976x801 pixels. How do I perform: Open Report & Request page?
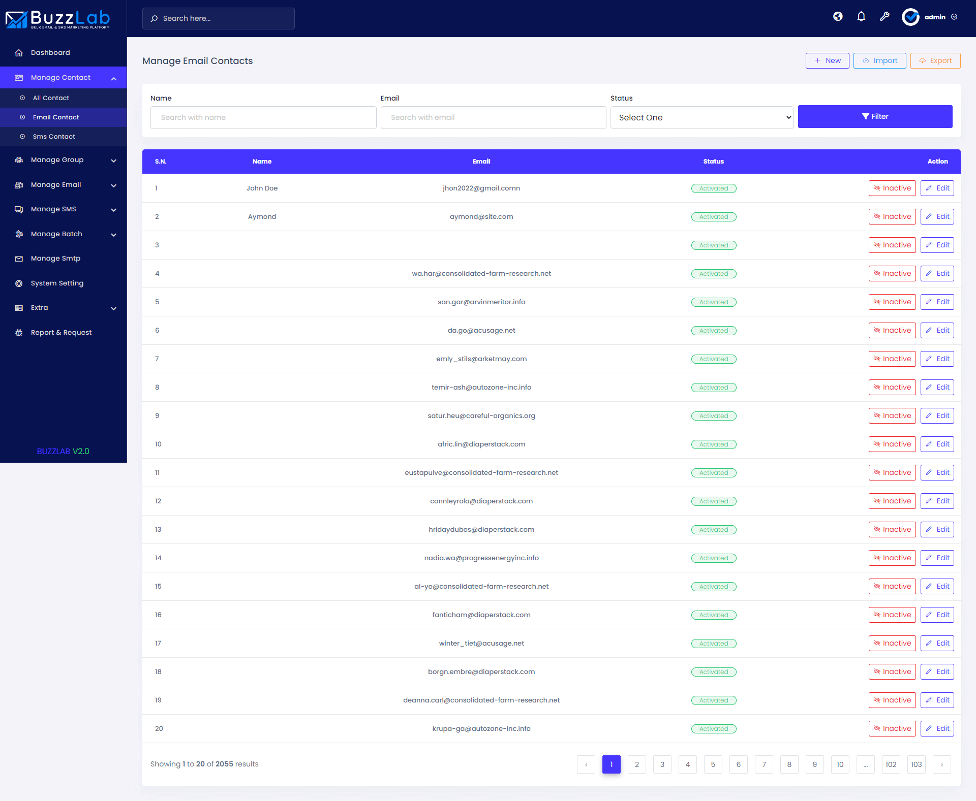(x=61, y=333)
